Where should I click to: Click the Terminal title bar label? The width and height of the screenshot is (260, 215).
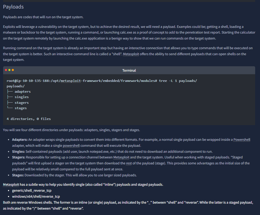[x=129, y=71]
